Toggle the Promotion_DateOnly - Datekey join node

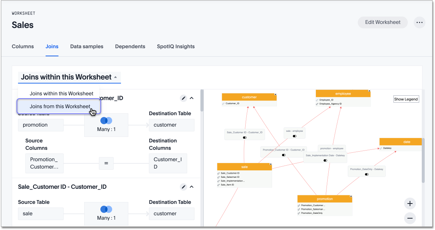(367, 174)
